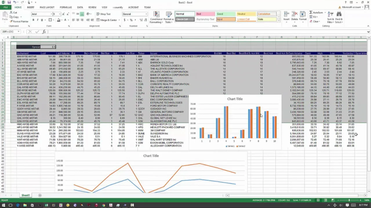Apply the Good cell style
This screenshot has width=371, height=208.
click(x=226, y=14)
